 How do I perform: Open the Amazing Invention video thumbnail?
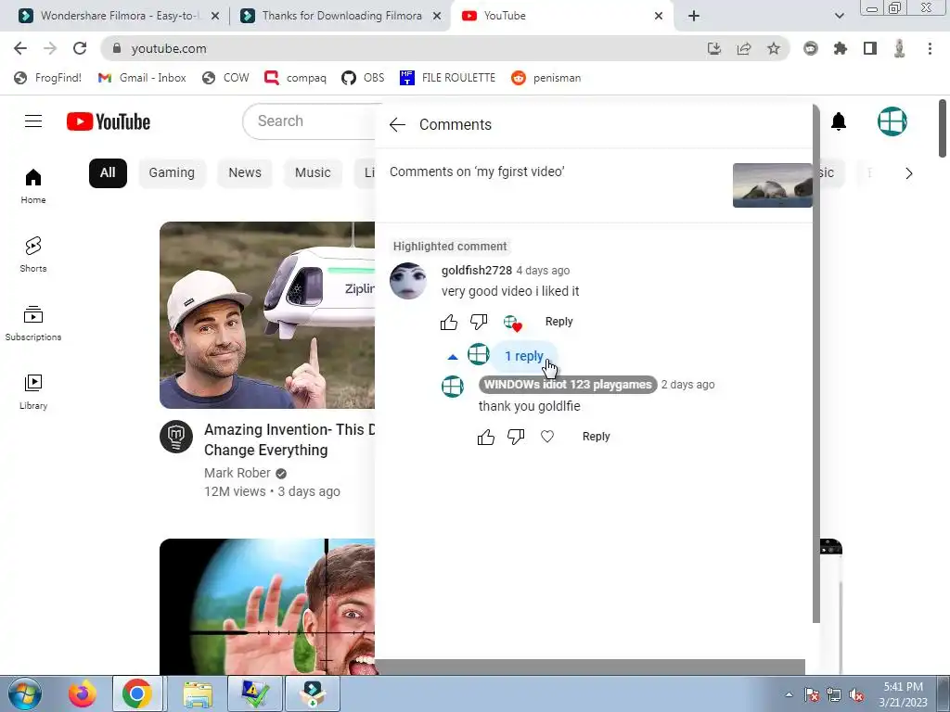(x=267, y=315)
